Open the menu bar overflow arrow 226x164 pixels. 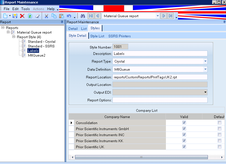coord(58,10)
